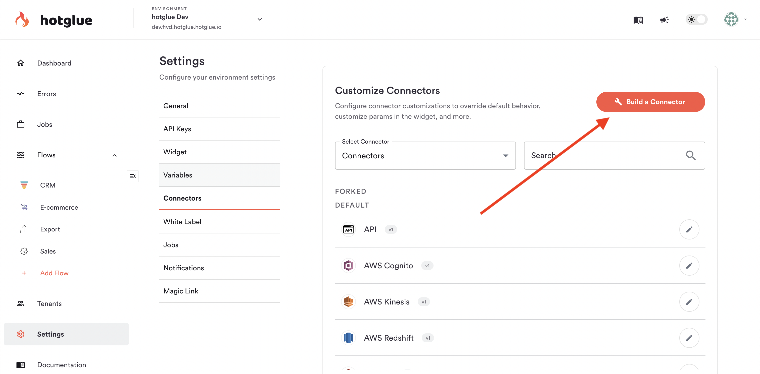Click the Export upload icon

(24, 229)
